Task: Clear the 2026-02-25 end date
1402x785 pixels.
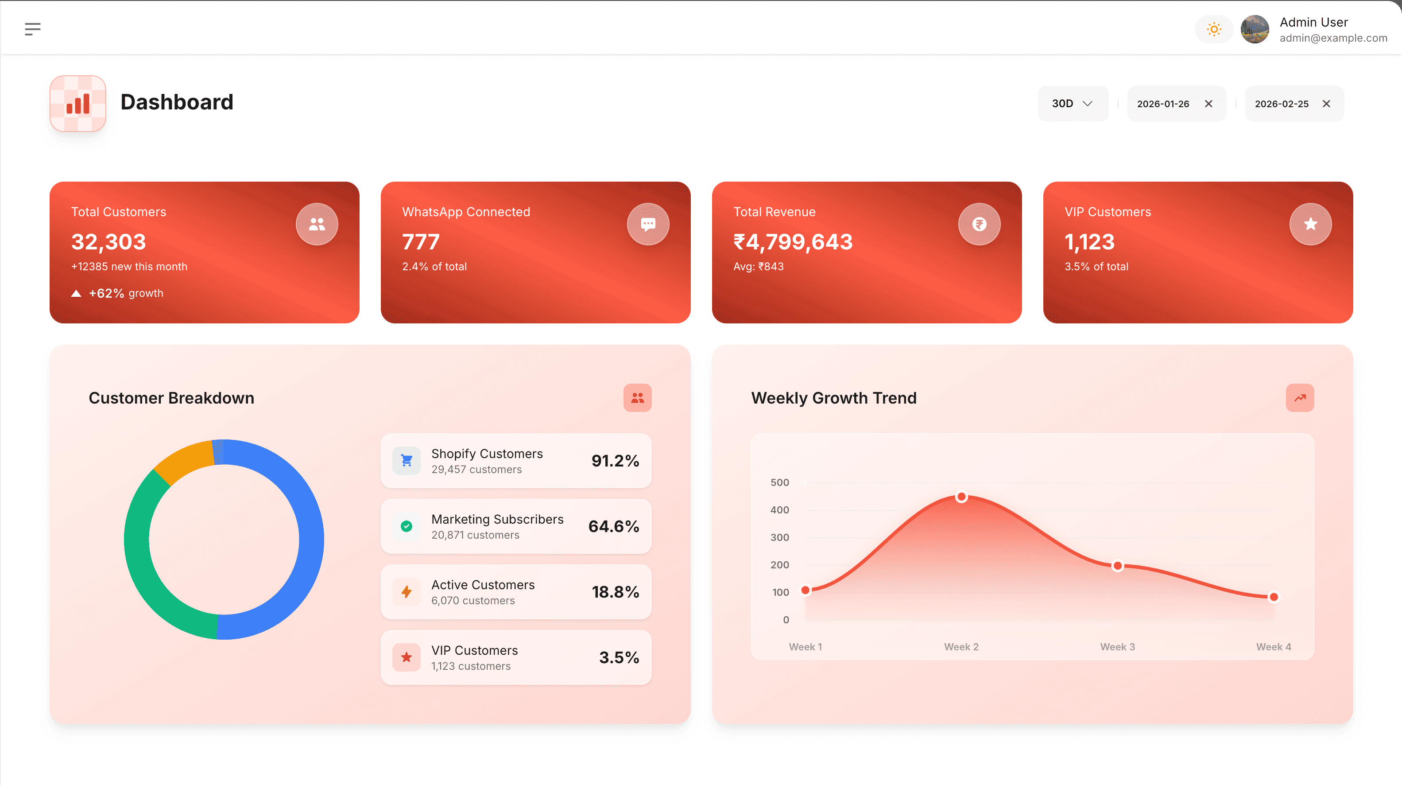Action: [x=1326, y=103]
